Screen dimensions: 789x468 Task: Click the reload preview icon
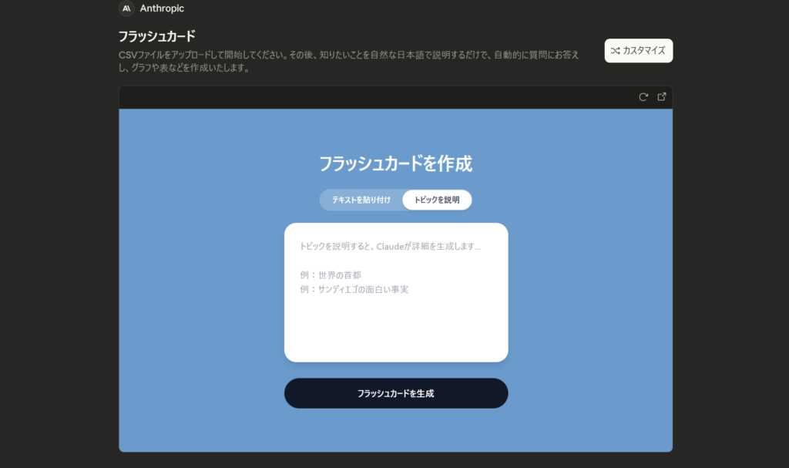(x=643, y=97)
